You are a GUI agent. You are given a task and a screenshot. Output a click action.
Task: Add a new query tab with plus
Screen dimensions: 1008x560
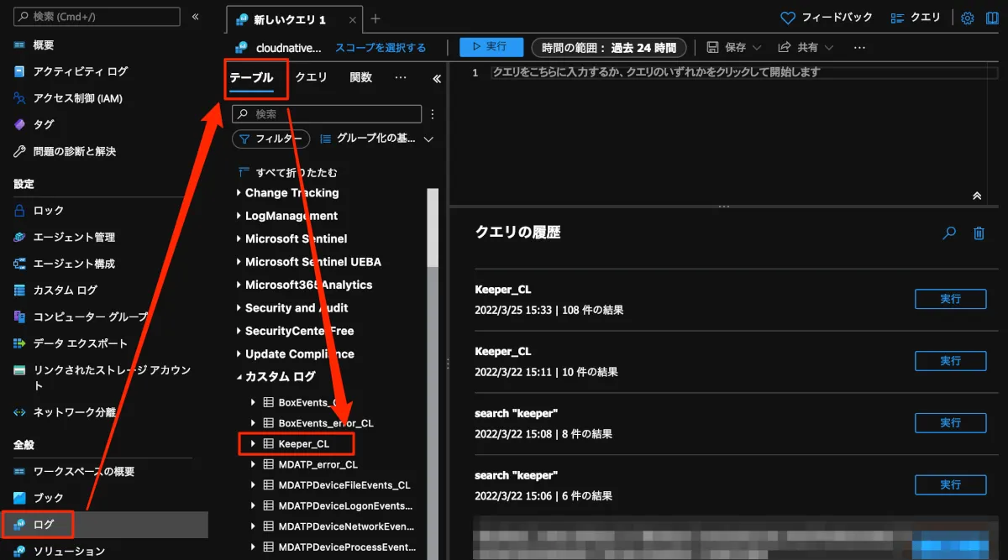coord(375,18)
